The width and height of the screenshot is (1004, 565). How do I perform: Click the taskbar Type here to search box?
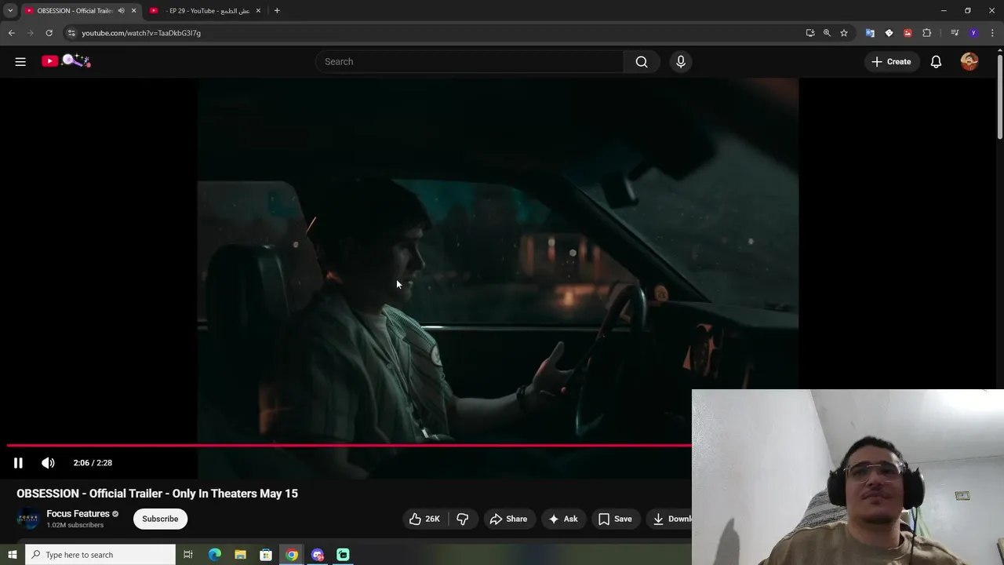100,555
